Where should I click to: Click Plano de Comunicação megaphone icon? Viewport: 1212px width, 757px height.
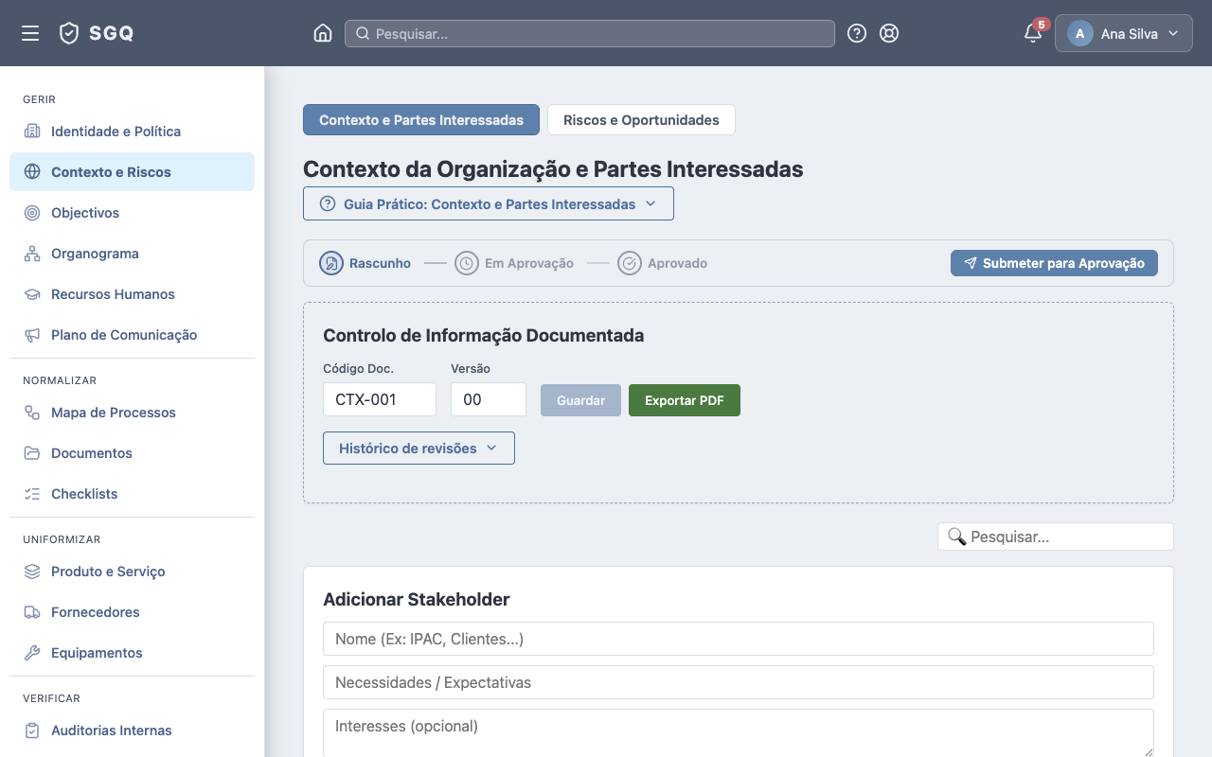pos(32,334)
